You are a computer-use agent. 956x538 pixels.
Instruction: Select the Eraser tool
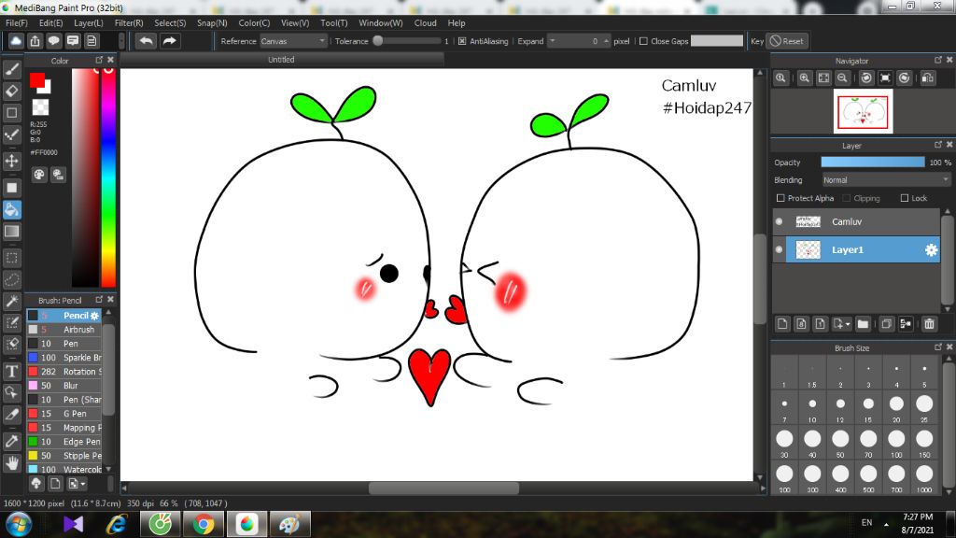coord(11,91)
